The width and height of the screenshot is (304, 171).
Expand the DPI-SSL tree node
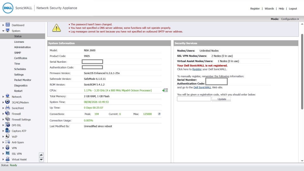3,125
